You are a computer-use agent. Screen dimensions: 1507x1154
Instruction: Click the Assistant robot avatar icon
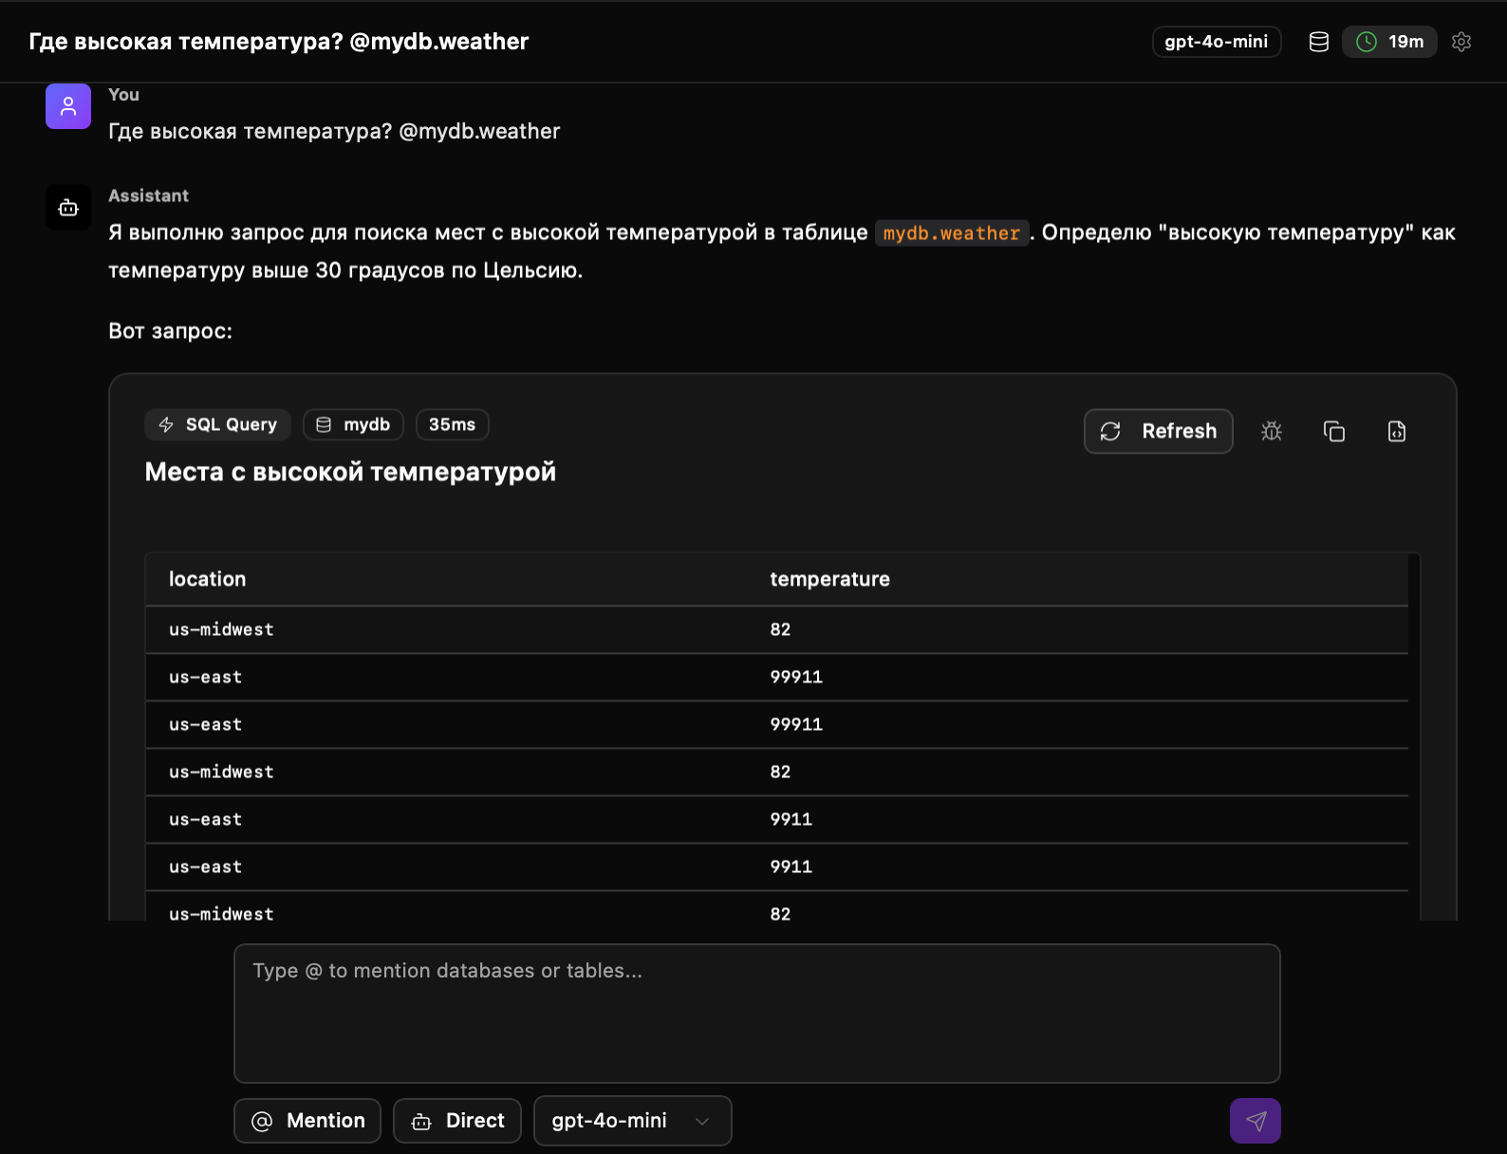(68, 208)
